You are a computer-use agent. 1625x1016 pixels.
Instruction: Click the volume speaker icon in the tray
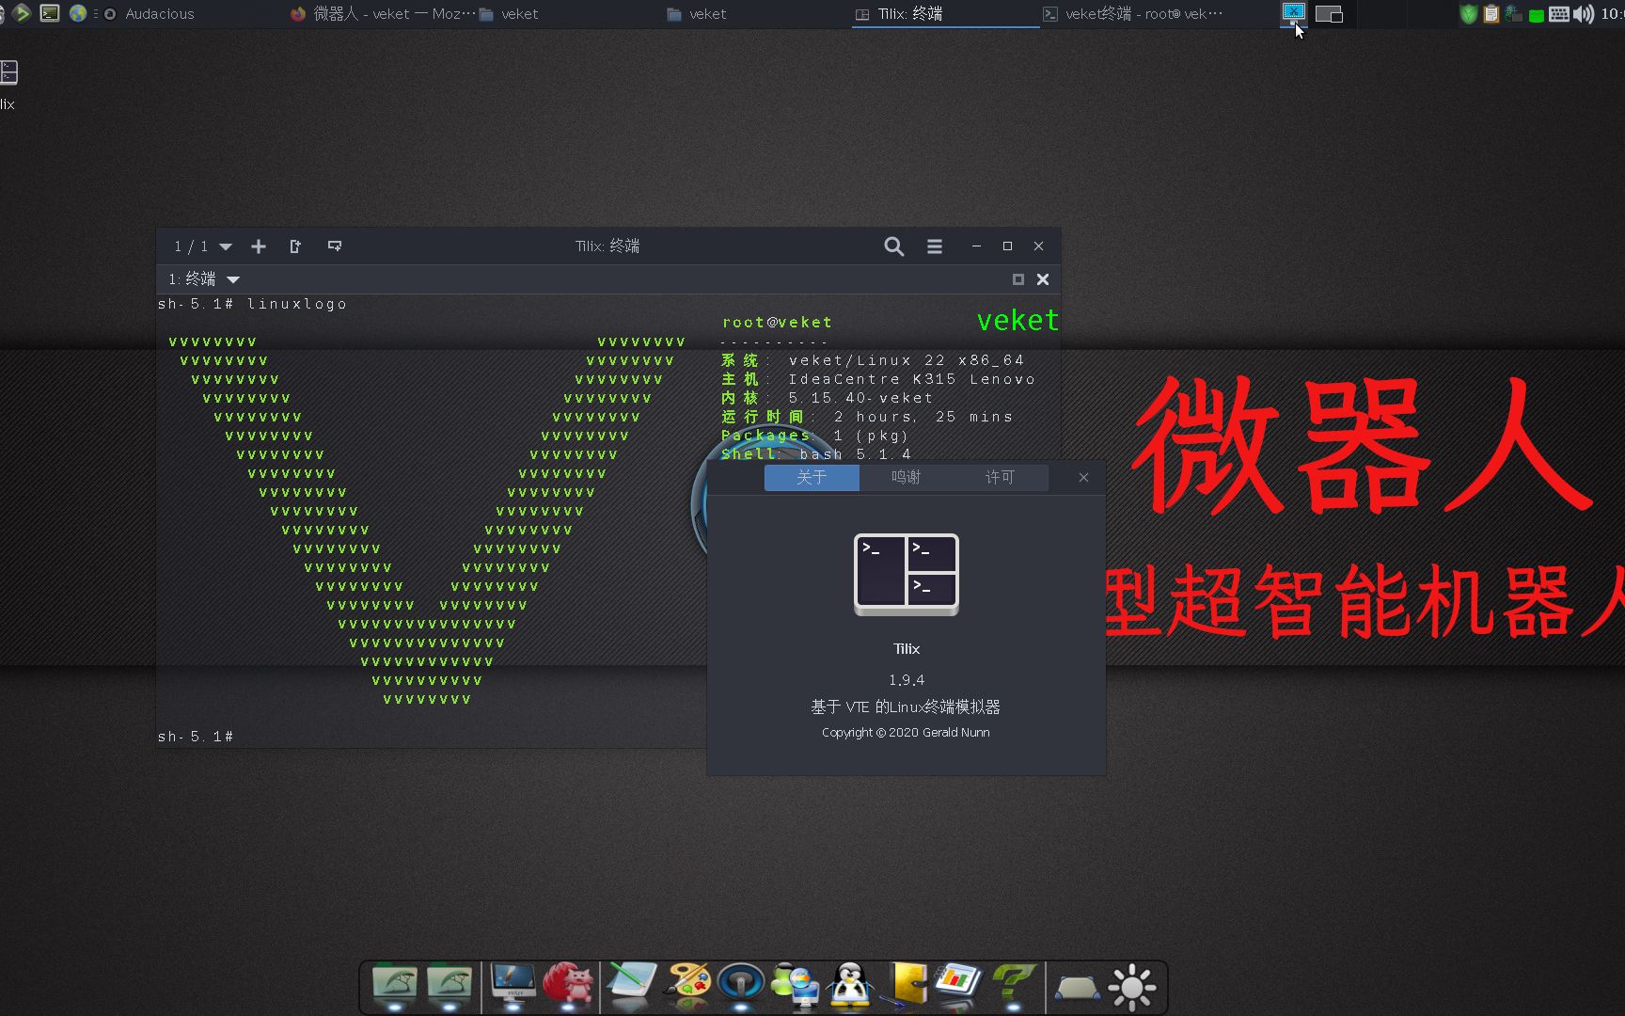(x=1584, y=14)
